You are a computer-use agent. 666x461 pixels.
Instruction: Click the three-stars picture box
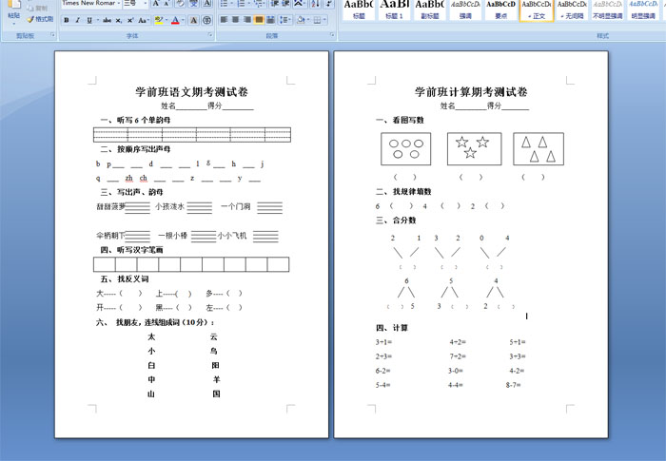click(475, 148)
